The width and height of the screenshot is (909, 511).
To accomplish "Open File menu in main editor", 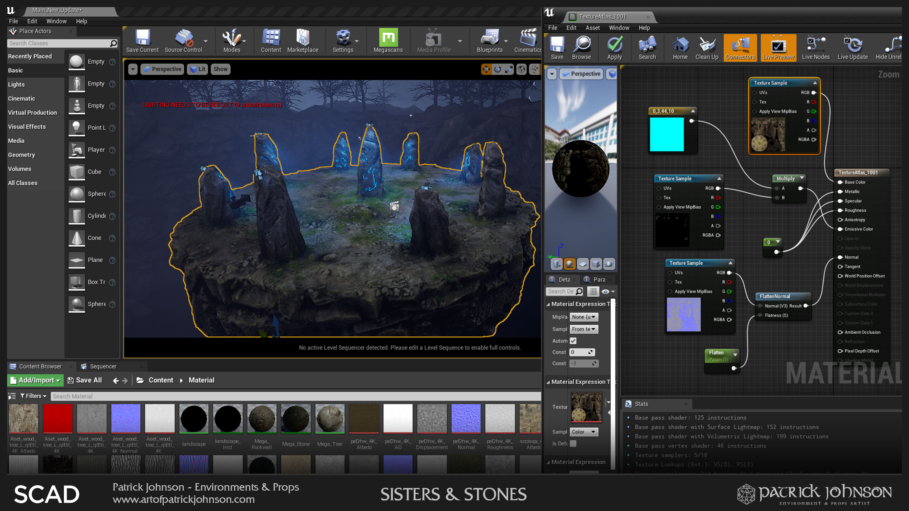I will [13, 21].
